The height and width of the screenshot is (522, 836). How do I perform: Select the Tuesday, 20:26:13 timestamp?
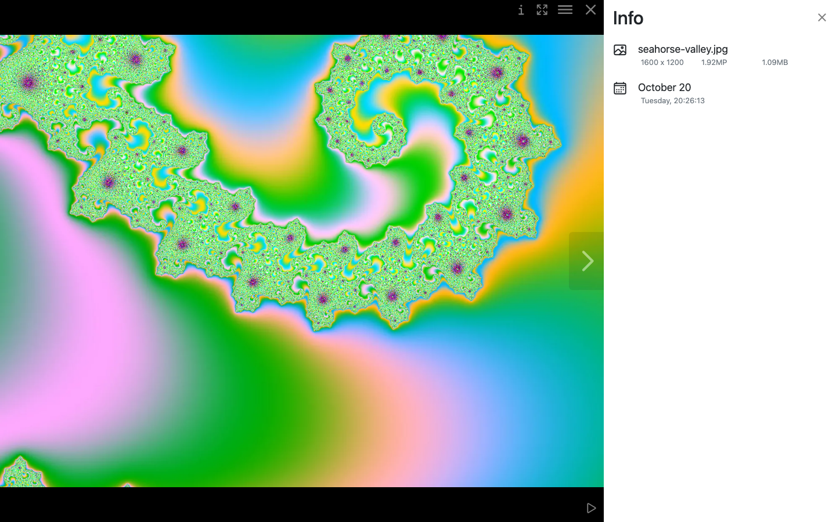tap(673, 100)
